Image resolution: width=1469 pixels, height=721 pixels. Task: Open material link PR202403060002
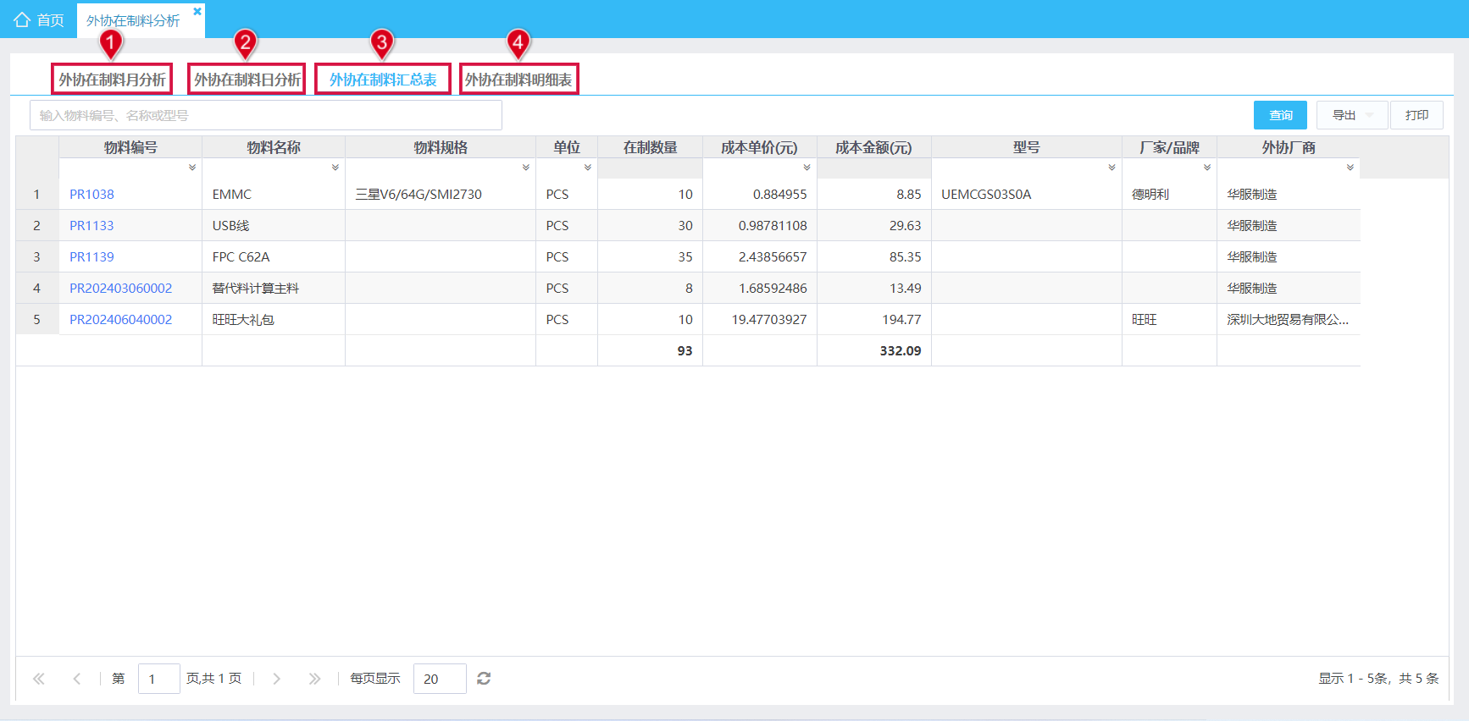click(x=121, y=288)
